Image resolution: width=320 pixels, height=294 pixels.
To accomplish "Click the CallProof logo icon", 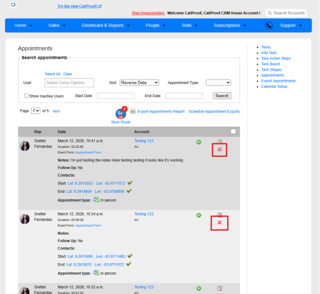I will click(13, 4).
